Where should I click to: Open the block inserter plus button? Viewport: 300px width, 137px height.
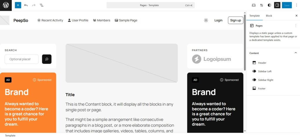[18, 5]
